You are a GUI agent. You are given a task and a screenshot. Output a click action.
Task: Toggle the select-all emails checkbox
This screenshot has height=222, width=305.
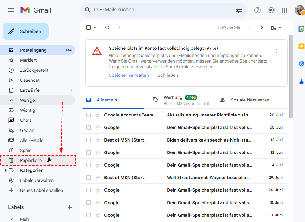pyautogui.click(x=88, y=28)
